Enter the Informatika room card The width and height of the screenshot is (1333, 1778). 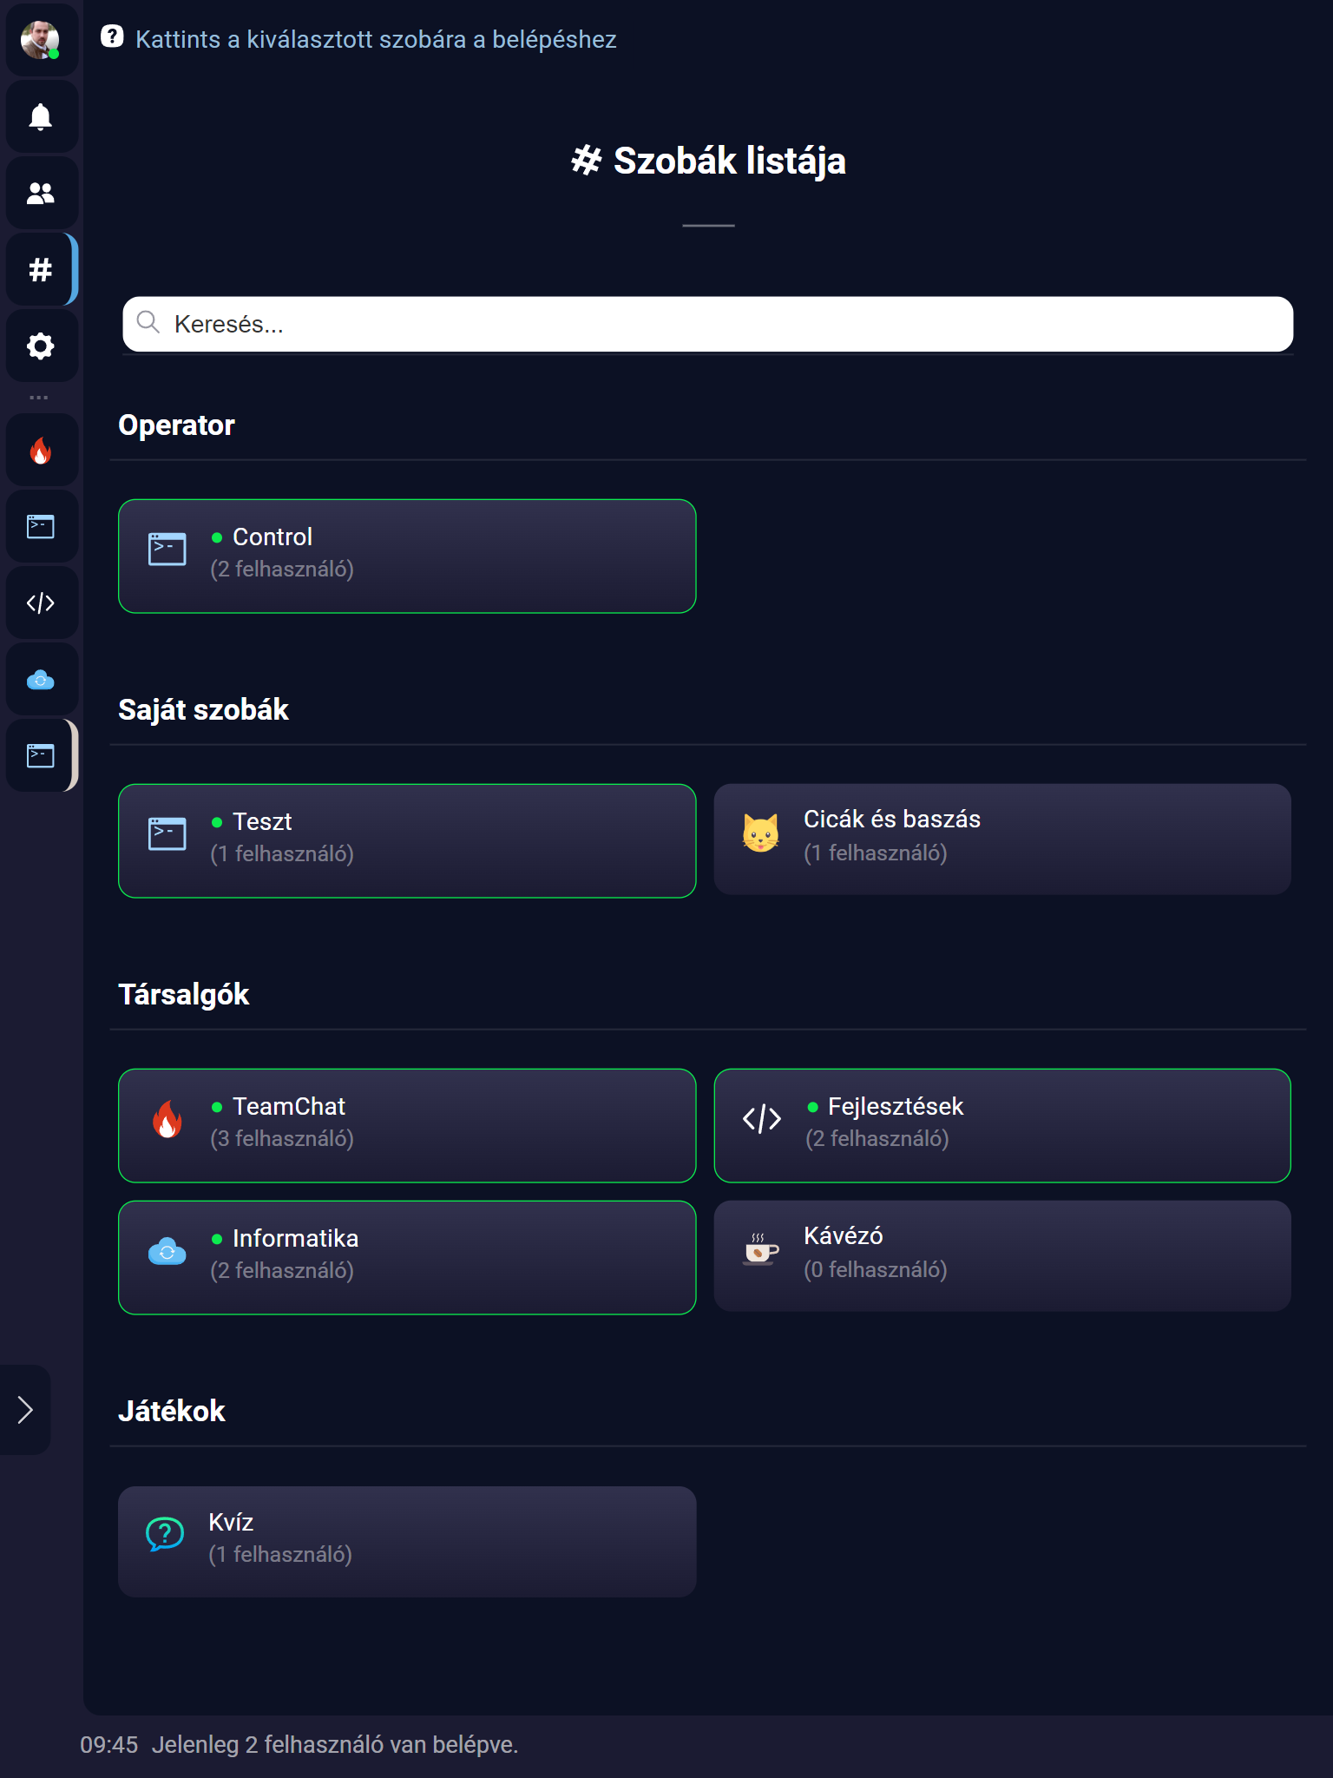point(407,1258)
